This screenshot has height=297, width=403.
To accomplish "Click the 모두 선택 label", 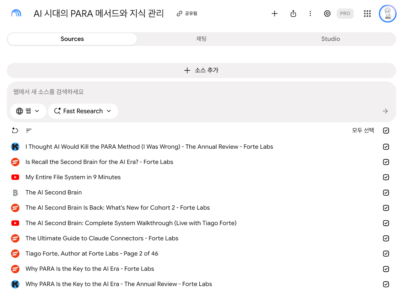I will 363,130.
